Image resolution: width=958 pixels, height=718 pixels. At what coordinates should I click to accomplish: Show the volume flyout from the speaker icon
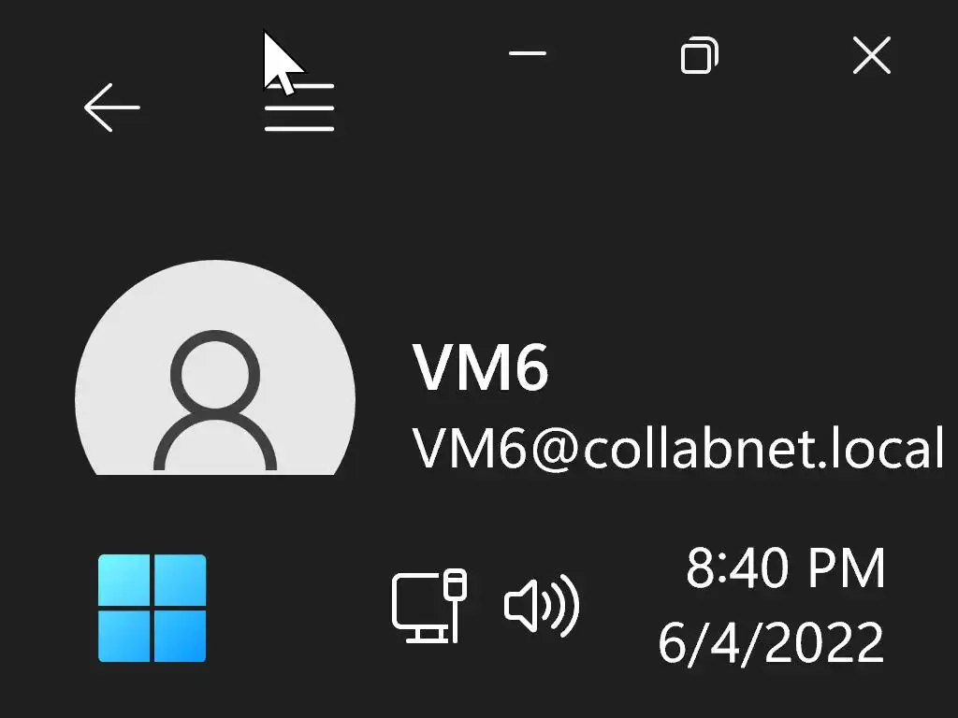(542, 606)
